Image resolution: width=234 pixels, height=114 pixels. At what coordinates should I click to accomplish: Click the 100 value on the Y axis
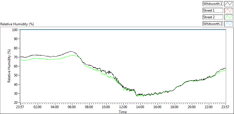pos(15,30)
